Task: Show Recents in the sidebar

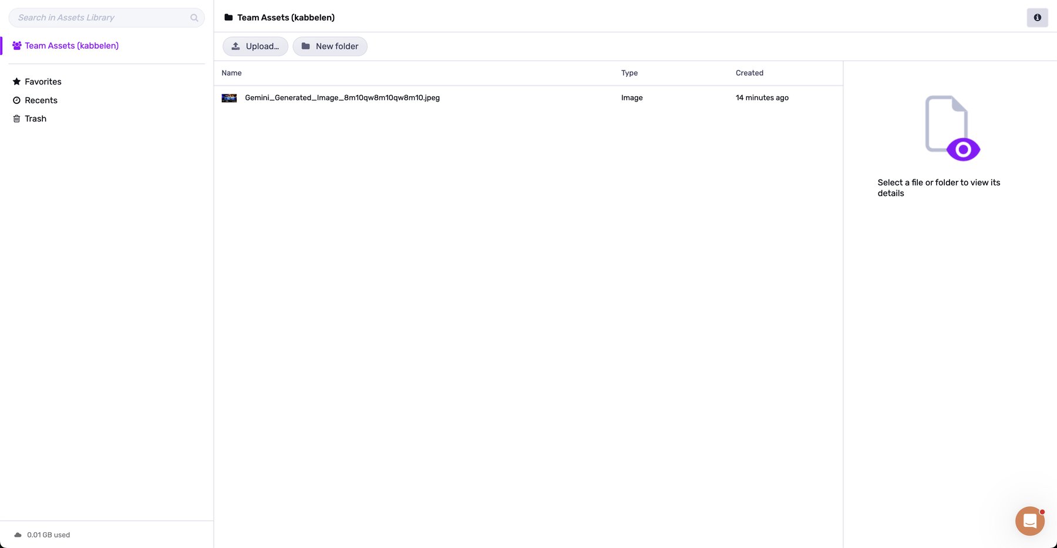Action: click(35, 100)
